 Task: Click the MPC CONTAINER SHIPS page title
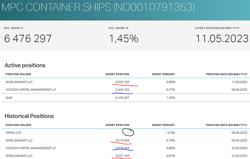(98, 7)
